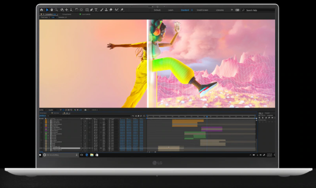Expand the system tray hidden icons chevron

(x=250, y=155)
